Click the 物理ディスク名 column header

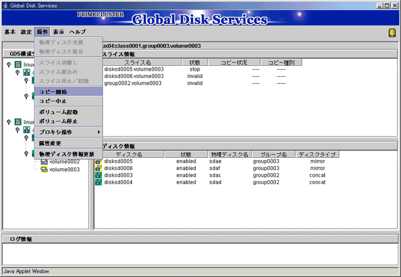tap(229, 154)
